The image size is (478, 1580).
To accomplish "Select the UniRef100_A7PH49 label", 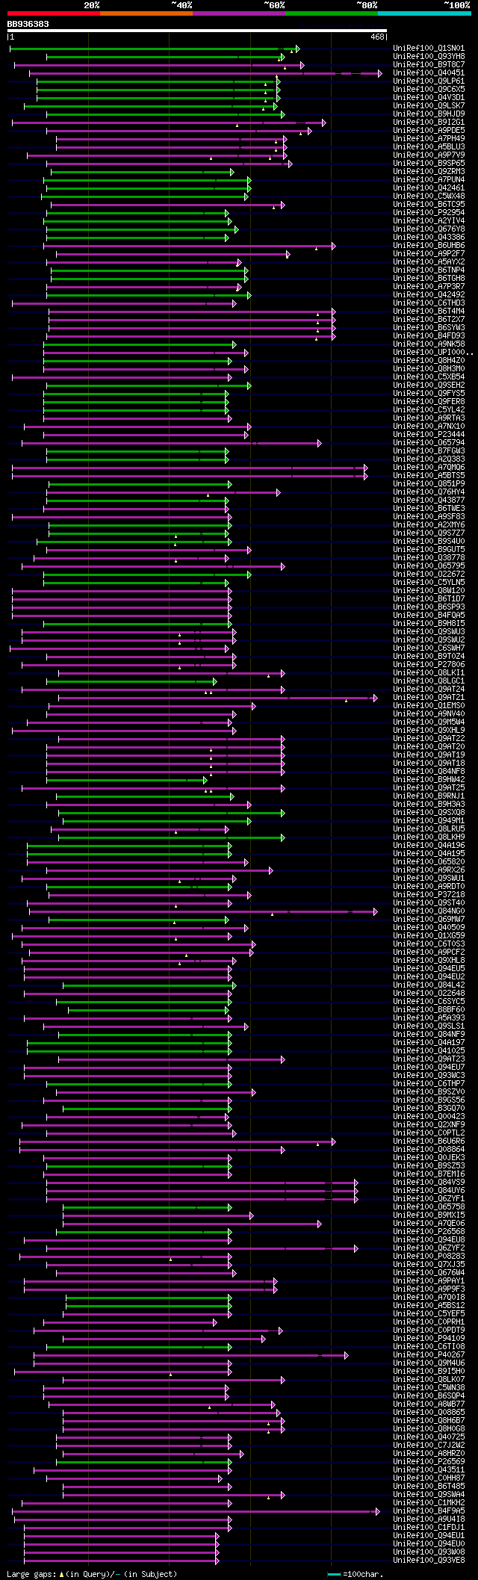I will 429,139.
